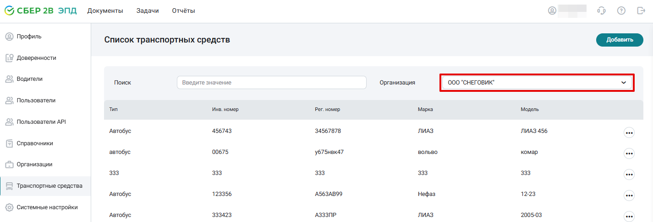Open the Задачи top menu
The image size is (653, 222).
point(148,11)
